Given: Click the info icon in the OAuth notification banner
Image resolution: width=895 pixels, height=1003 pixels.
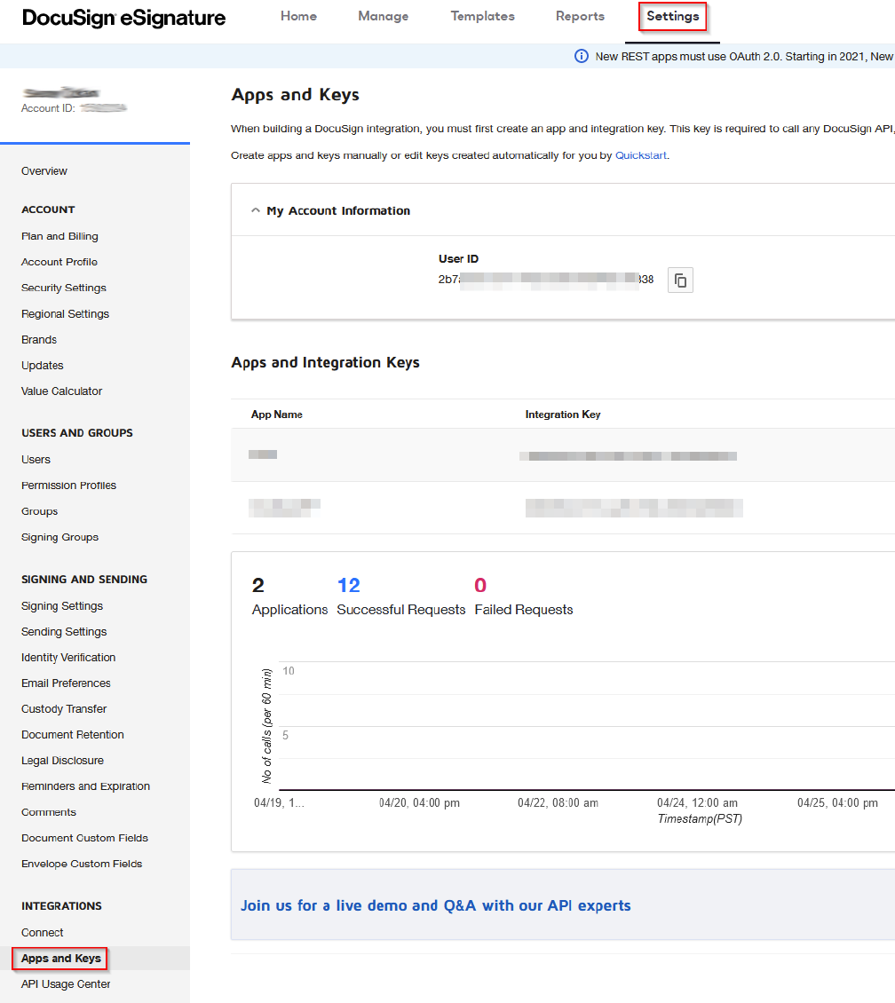Looking at the screenshot, I should [581, 55].
